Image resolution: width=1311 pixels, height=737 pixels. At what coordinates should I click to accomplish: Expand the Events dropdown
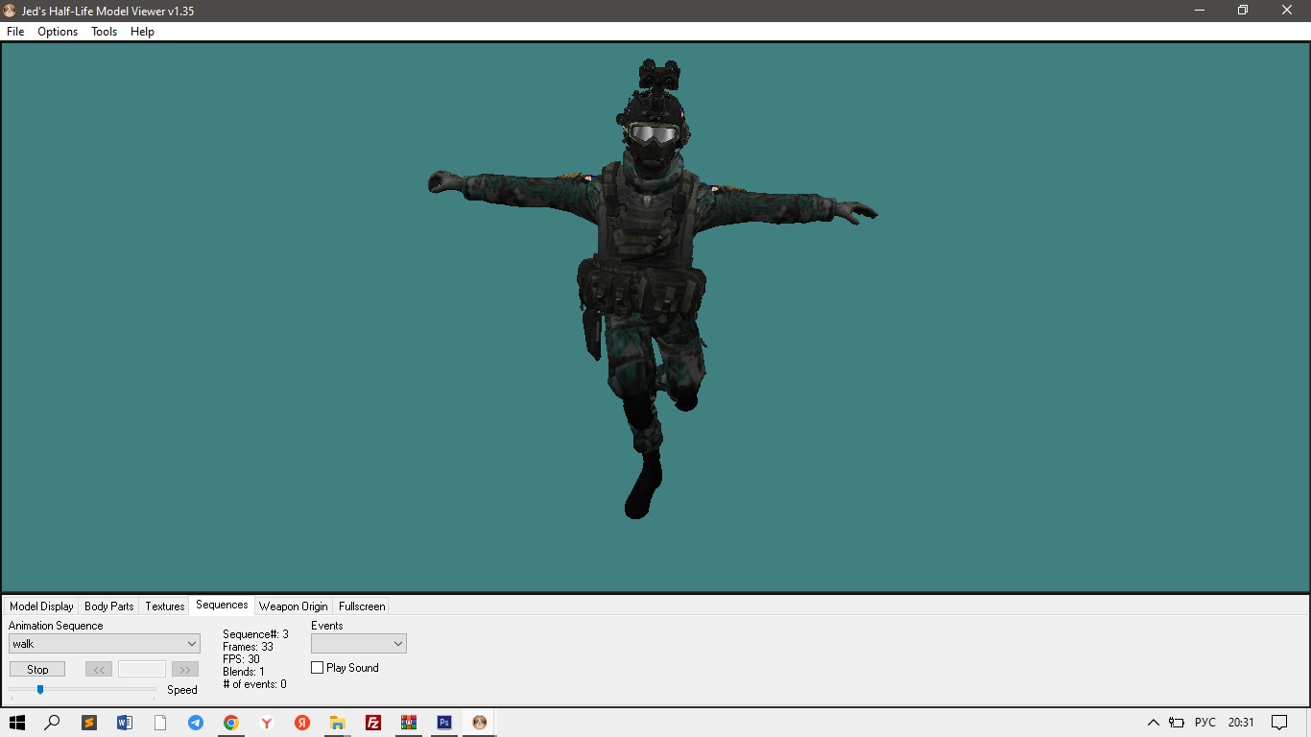[x=359, y=644]
